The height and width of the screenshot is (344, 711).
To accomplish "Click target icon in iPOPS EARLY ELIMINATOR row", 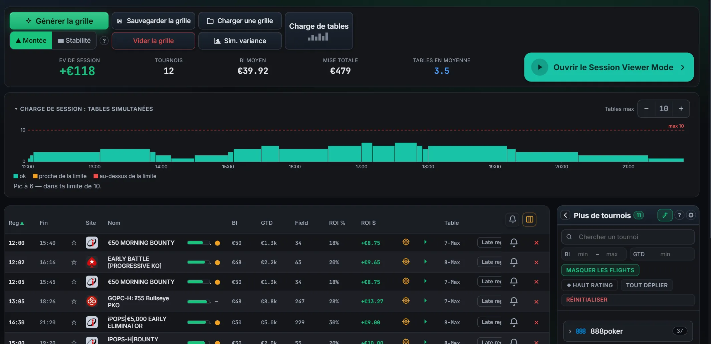I will (x=406, y=322).
